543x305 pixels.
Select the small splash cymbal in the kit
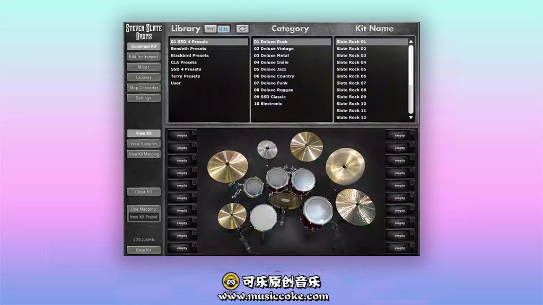click(267, 149)
